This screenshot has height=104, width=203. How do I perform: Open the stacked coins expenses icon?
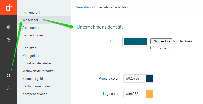click(x=8, y=27)
